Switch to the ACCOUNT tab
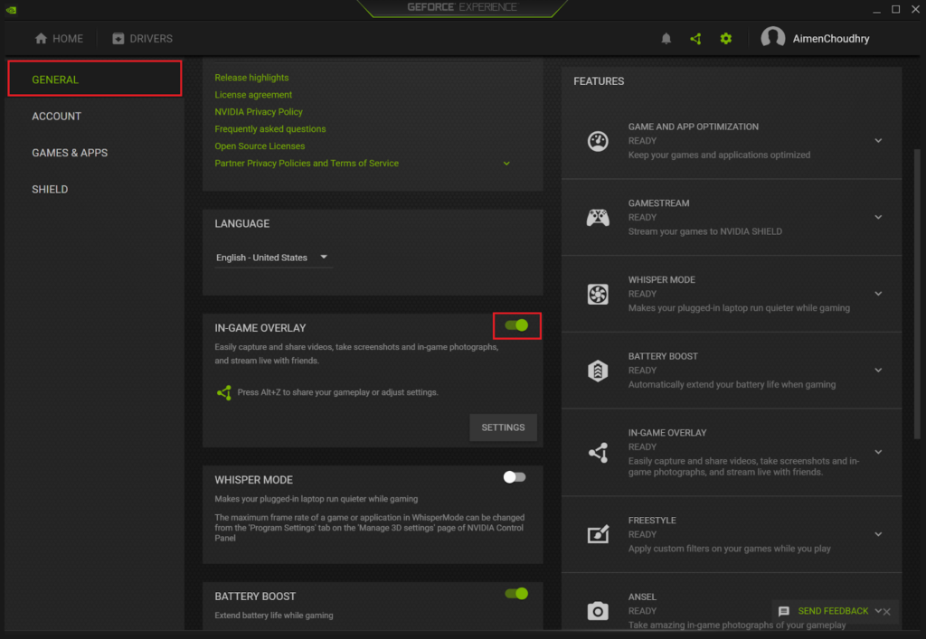 coord(56,116)
